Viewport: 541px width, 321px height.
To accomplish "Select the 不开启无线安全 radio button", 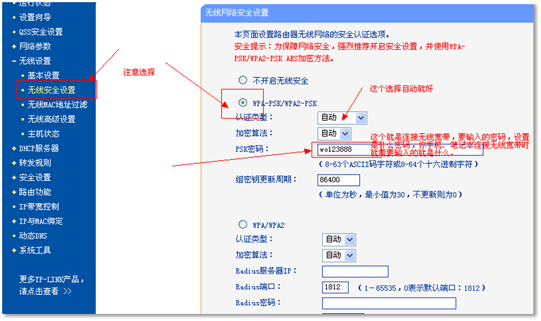I will 243,80.
